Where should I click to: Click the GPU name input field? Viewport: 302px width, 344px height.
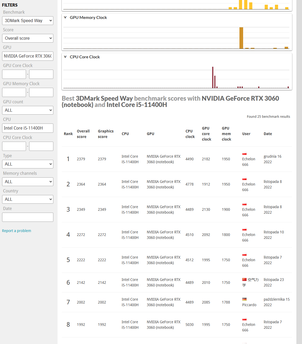pos(28,56)
